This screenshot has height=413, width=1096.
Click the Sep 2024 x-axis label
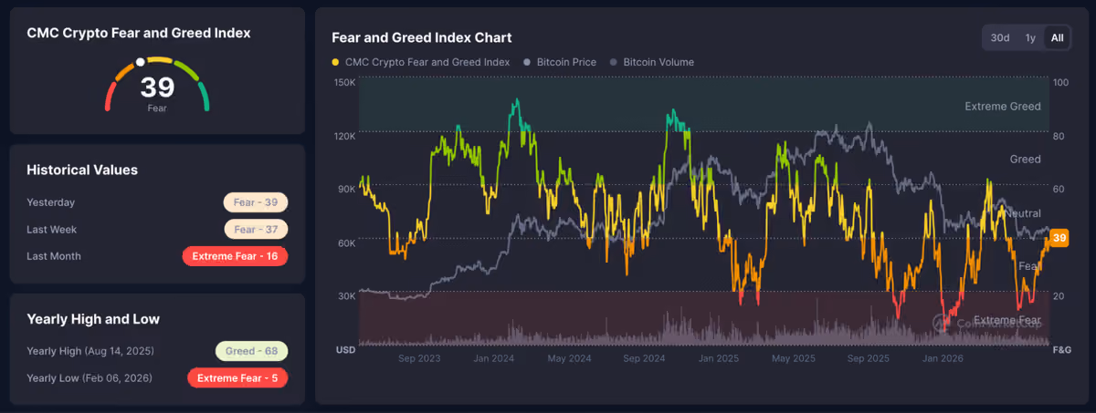coord(643,358)
